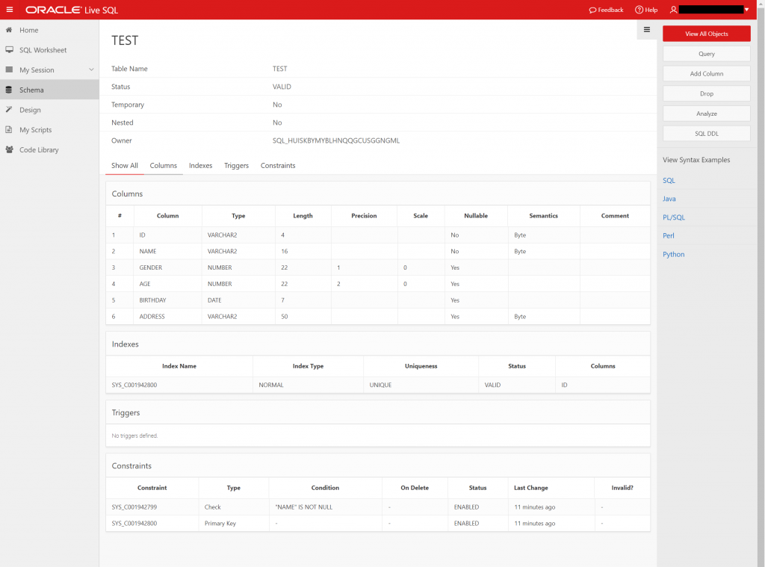The width and height of the screenshot is (765, 567).
Task: Switch to the Constraints tab
Action: pyautogui.click(x=277, y=165)
